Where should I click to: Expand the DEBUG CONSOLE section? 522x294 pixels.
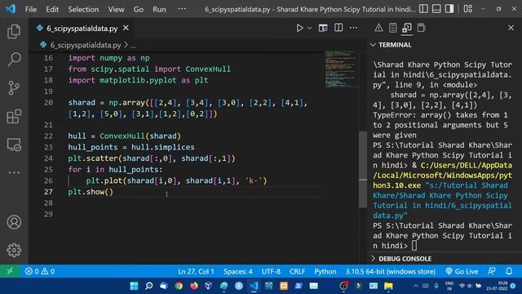click(x=405, y=259)
